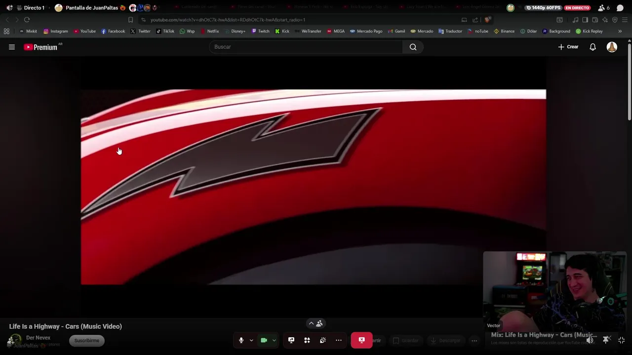Viewport: 632px width, 355px height.
Task: Open video more actions ellipsis button
Action: (x=474, y=340)
